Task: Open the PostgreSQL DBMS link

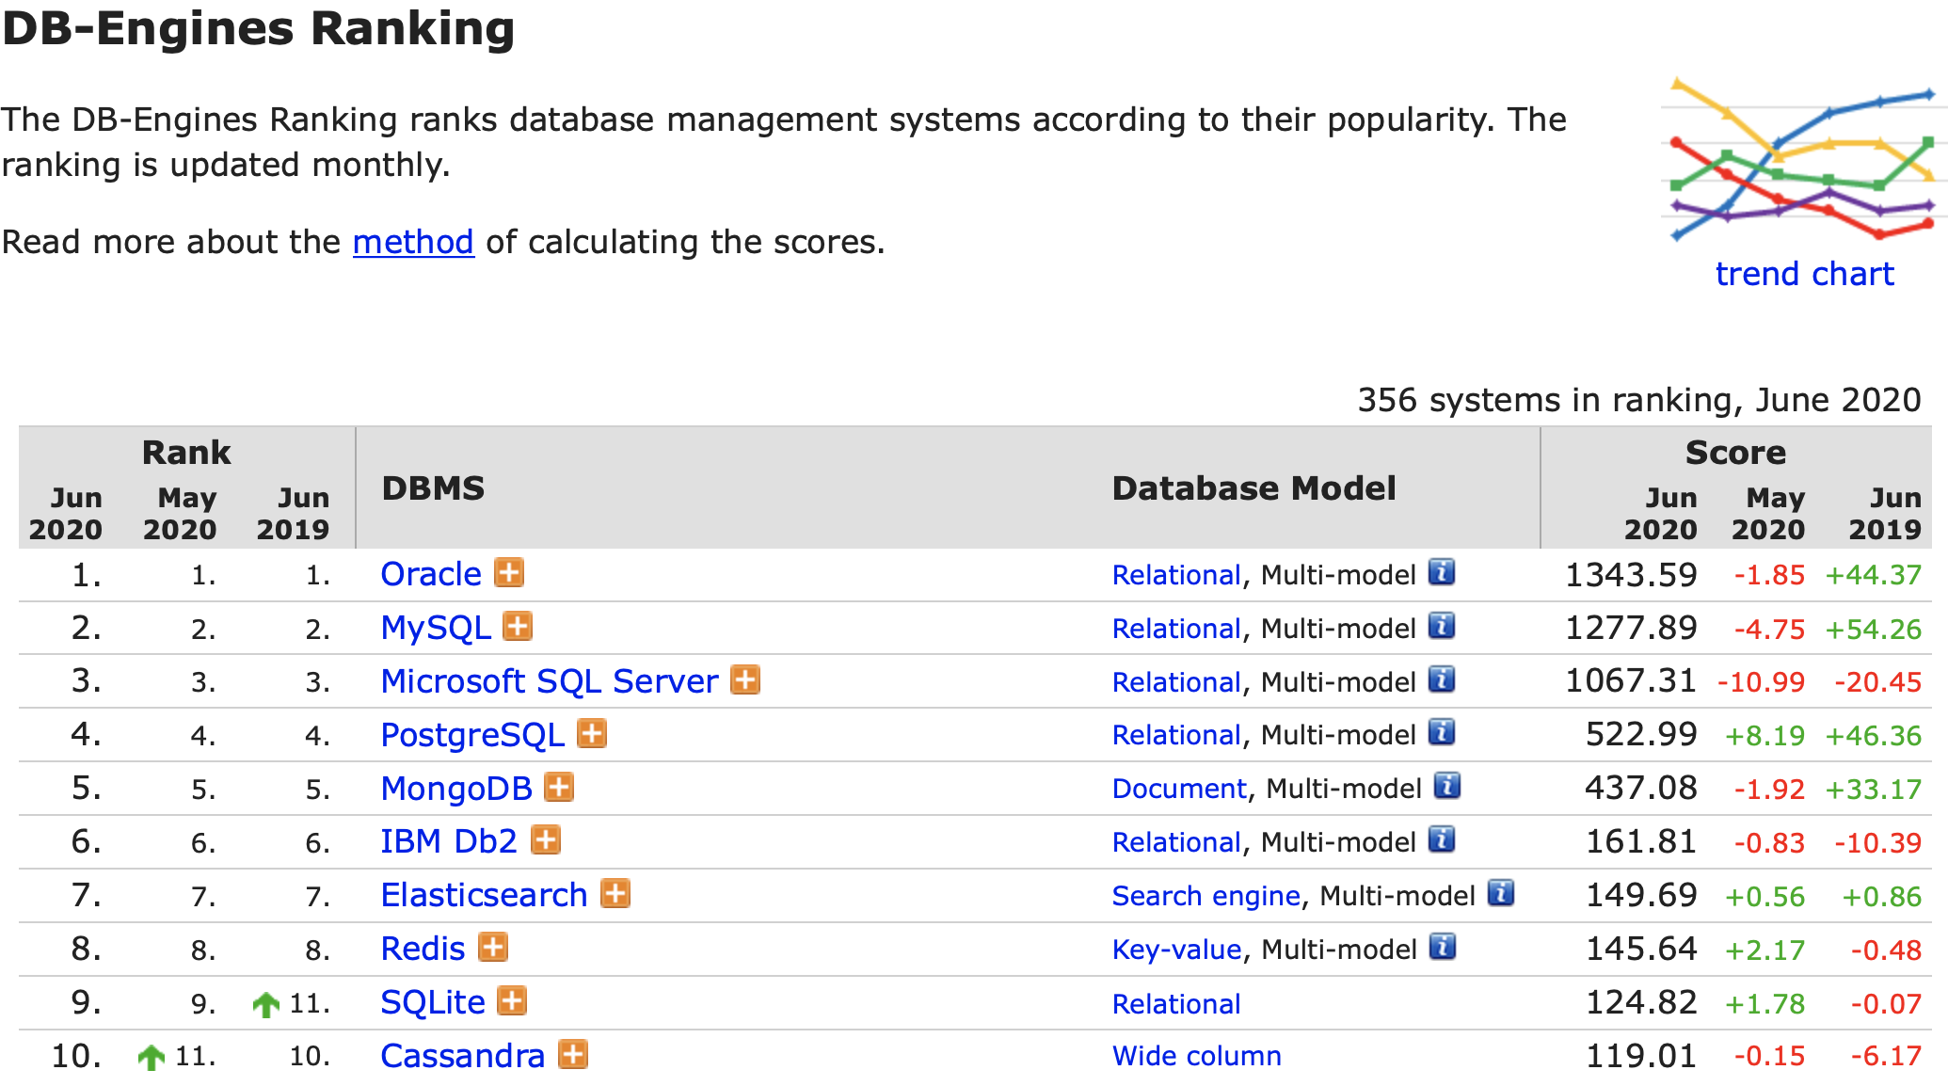Action: point(472,735)
